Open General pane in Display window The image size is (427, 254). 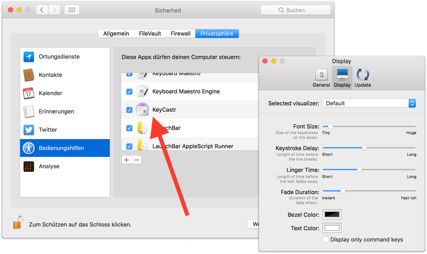coord(321,78)
